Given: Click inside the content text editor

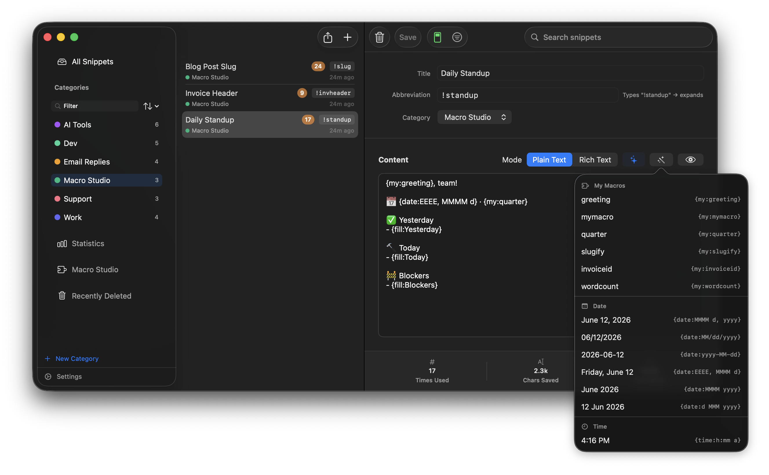Looking at the screenshot, I should [x=476, y=255].
